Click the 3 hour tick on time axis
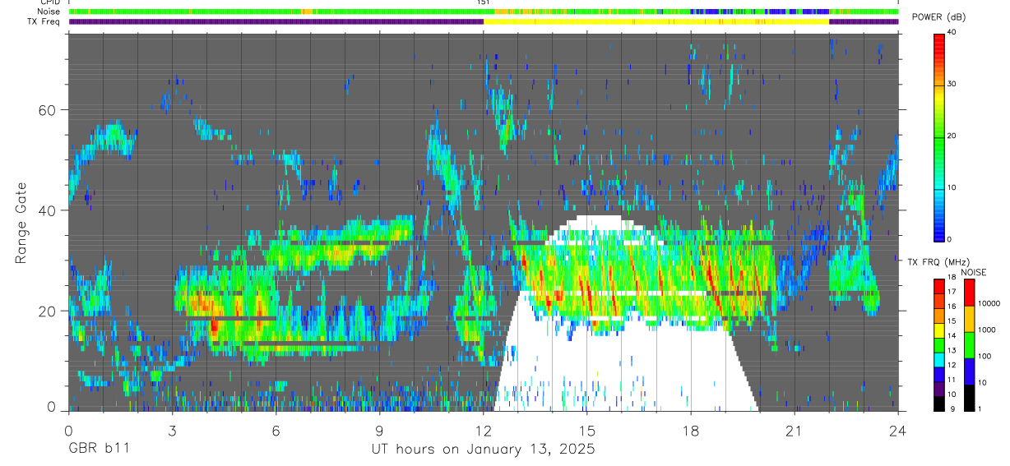Screen dimensions: 1010x466 pyautogui.click(x=173, y=429)
